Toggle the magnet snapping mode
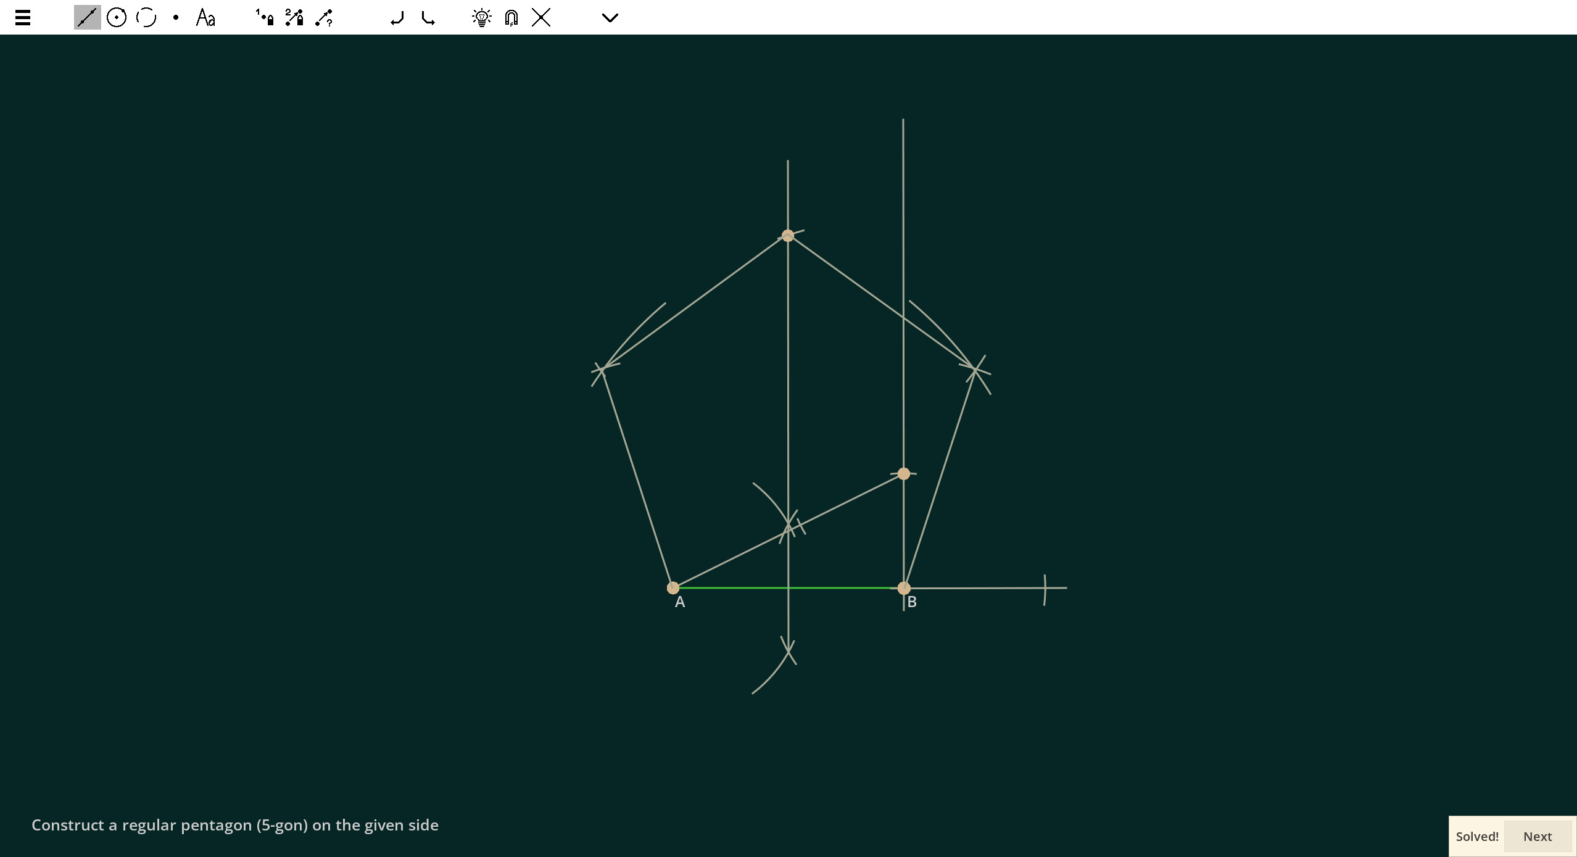The image size is (1577, 857). [510, 17]
